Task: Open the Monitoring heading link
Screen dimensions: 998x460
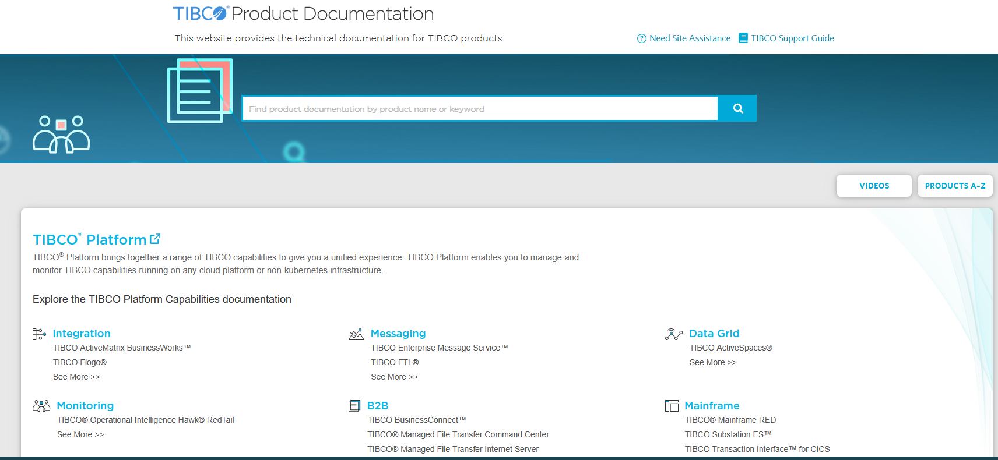Action: tap(85, 406)
